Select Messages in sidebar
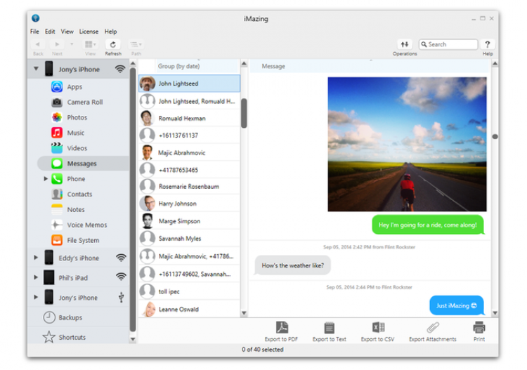Viewport: 527px width, 370px height. [x=83, y=164]
